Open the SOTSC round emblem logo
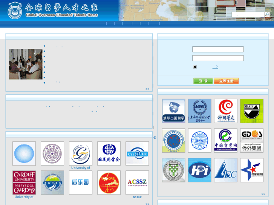The width and height of the screenshot is (274, 205). click(x=52, y=183)
